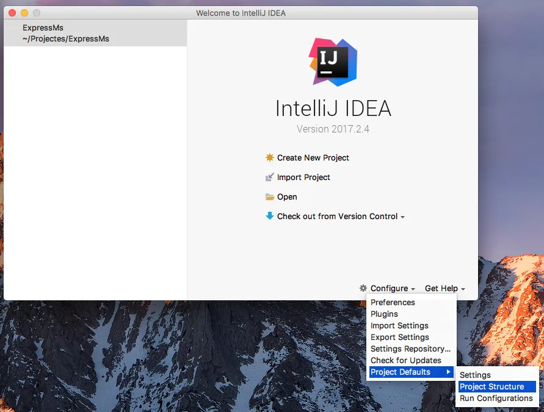Image resolution: width=544 pixels, height=412 pixels.
Task: Click the Open link
Action: coord(286,197)
